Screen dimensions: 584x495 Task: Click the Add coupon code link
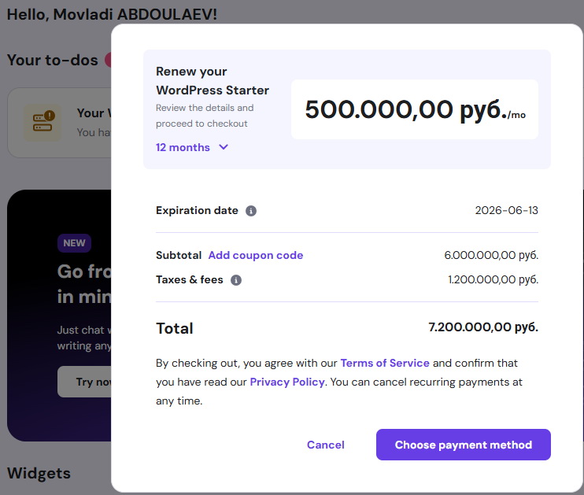(x=255, y=255)
